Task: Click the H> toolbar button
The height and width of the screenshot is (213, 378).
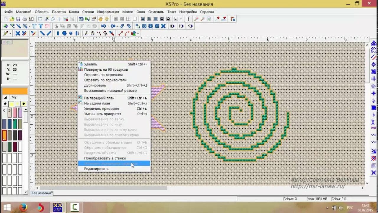Action: (172, 26)
